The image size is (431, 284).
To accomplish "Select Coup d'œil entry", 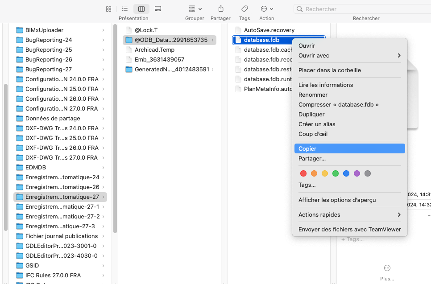I will (x=350, y=134).
